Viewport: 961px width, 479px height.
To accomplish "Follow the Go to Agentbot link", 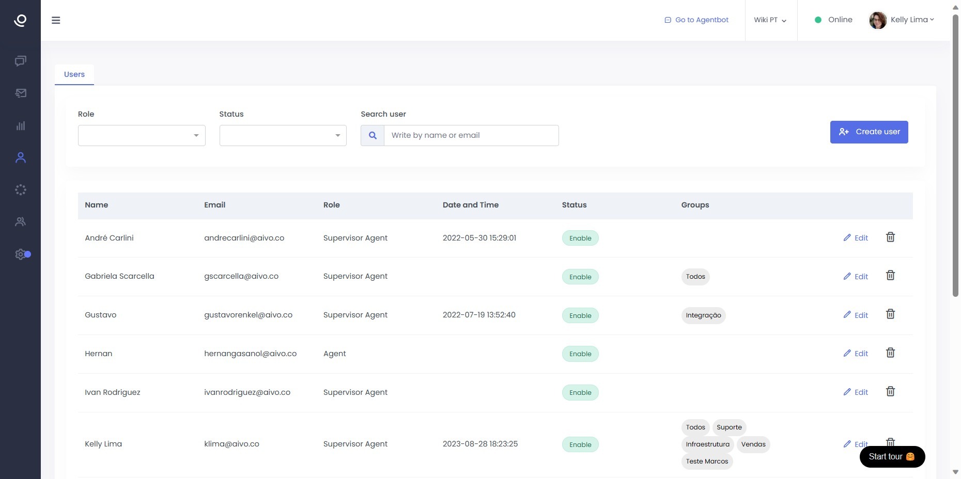I will [696, 20].
